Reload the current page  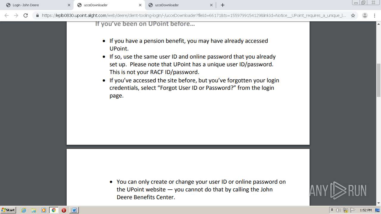coord(26,15)
